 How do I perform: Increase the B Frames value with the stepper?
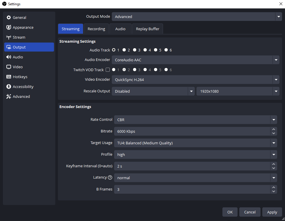(273, 187)
